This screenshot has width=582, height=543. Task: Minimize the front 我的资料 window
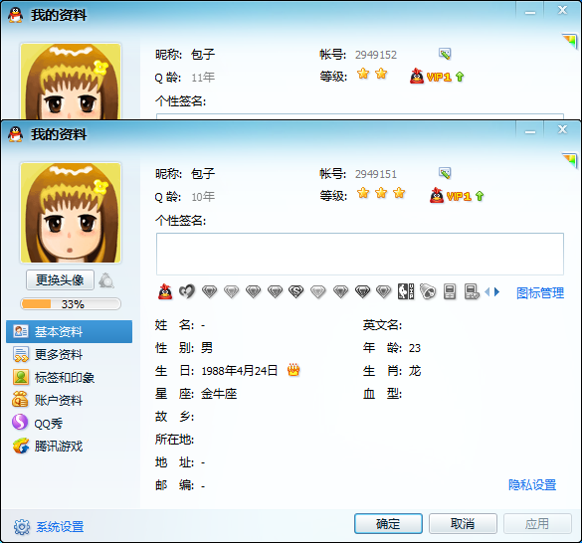[x=530, y=131]
